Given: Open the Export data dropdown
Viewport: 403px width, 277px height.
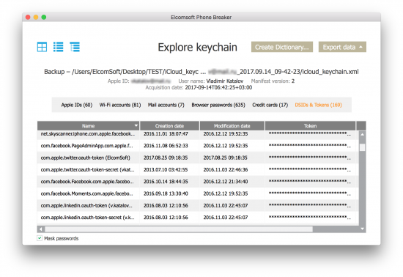Looking at the screenshot, I should point(342,47).
